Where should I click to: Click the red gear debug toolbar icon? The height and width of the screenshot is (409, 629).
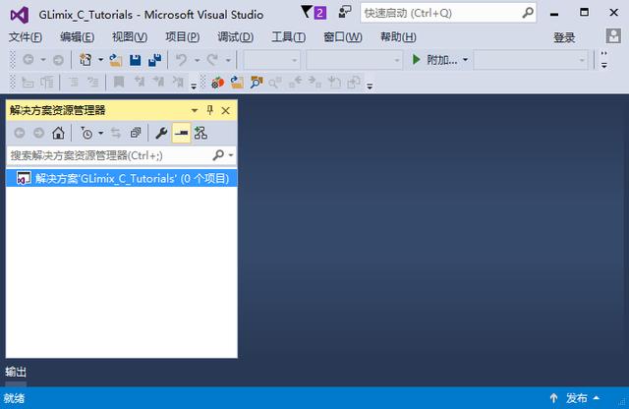coord(217,83)
